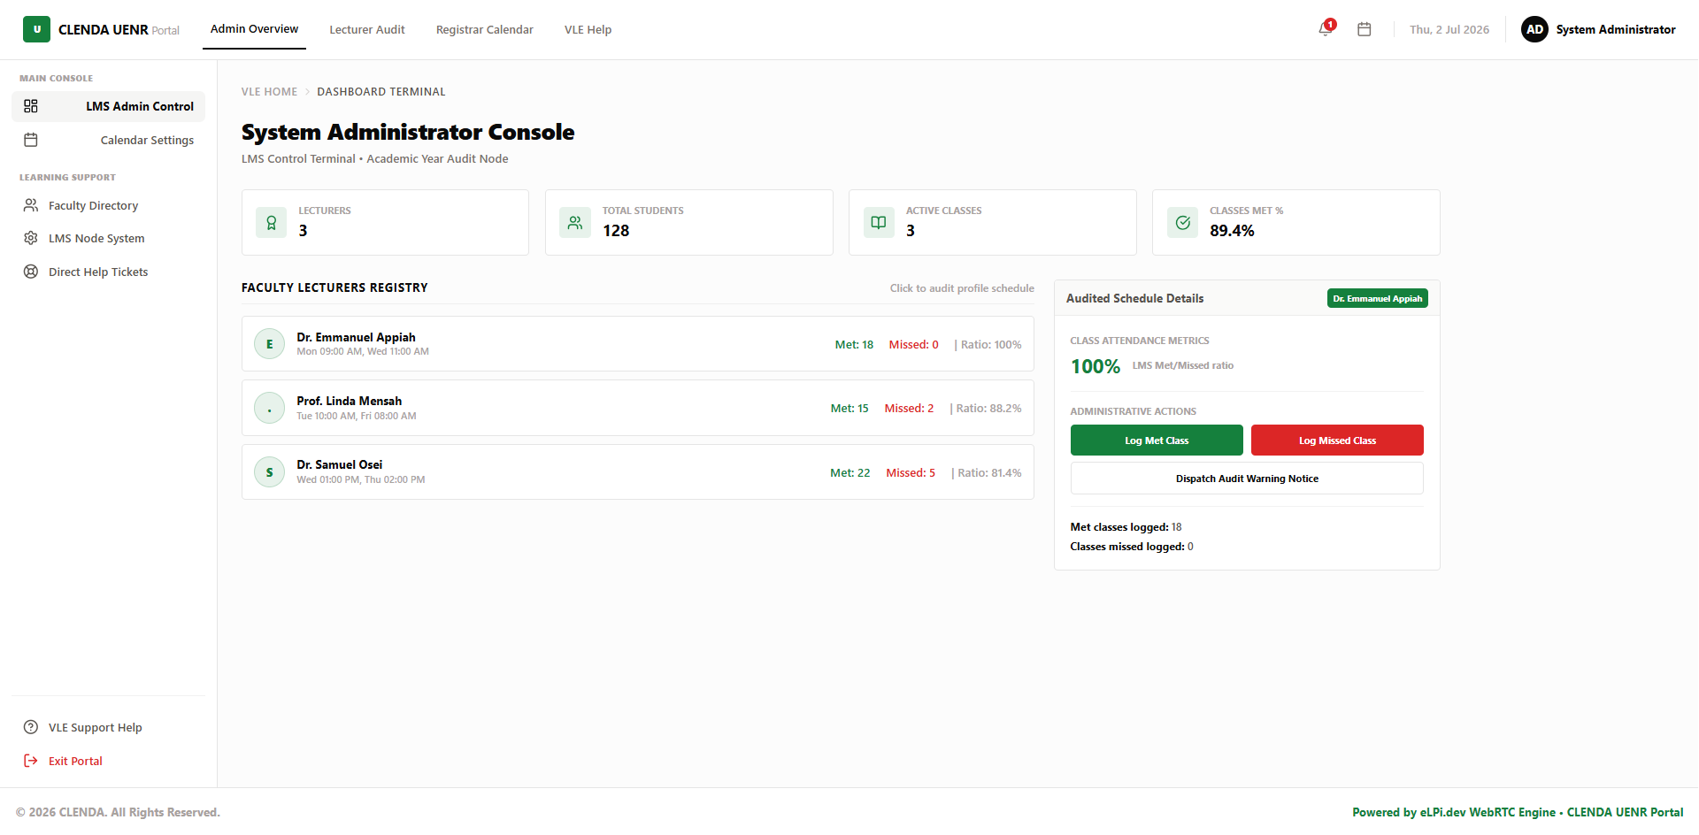Select the Dr. Emmanuel Appiah registry row
Image resolution: width=1699 pixels, height=835 pixels.
638,344
